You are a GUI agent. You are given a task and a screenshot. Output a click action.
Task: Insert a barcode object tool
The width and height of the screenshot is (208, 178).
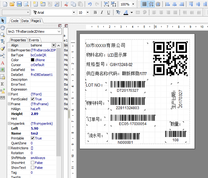pos(3,98)
